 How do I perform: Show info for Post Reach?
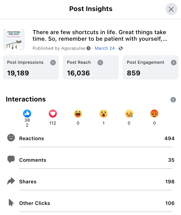(x=100, y=63)
